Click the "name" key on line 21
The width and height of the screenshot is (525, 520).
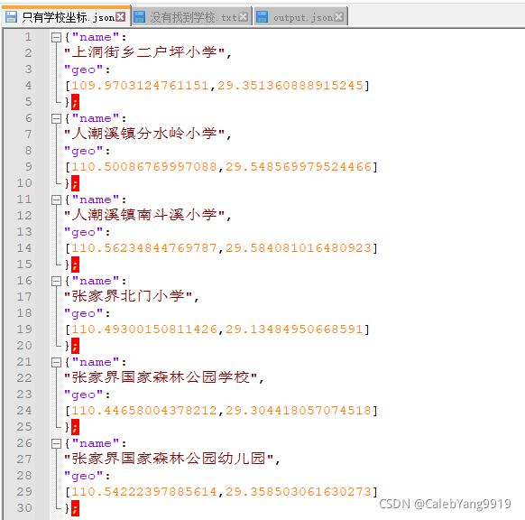point(96,362)
